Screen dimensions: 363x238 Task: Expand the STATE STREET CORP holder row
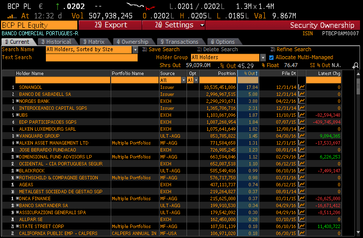pyautogui.click(x=17, y=226)
